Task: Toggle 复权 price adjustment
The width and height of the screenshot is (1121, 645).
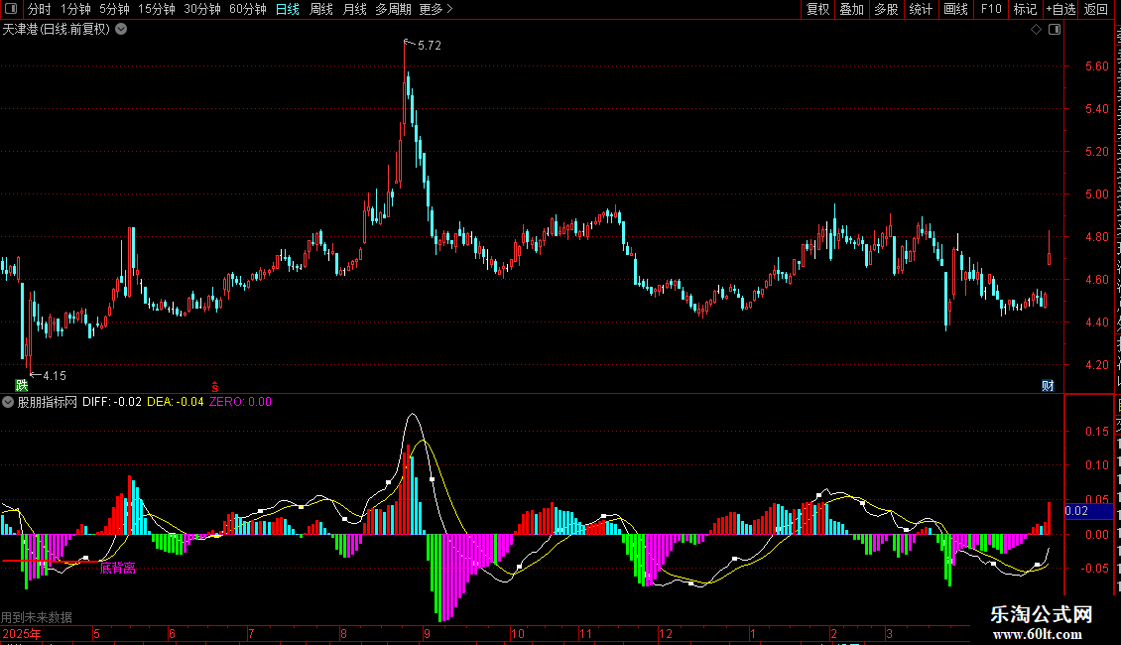Action: (817, 9)
